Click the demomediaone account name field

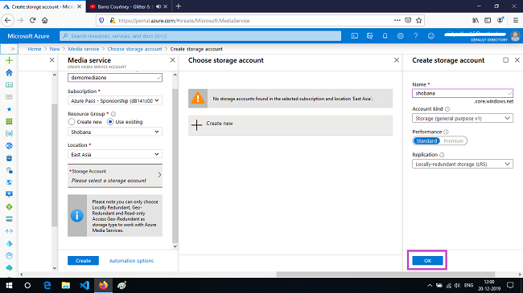pos(115,78)
